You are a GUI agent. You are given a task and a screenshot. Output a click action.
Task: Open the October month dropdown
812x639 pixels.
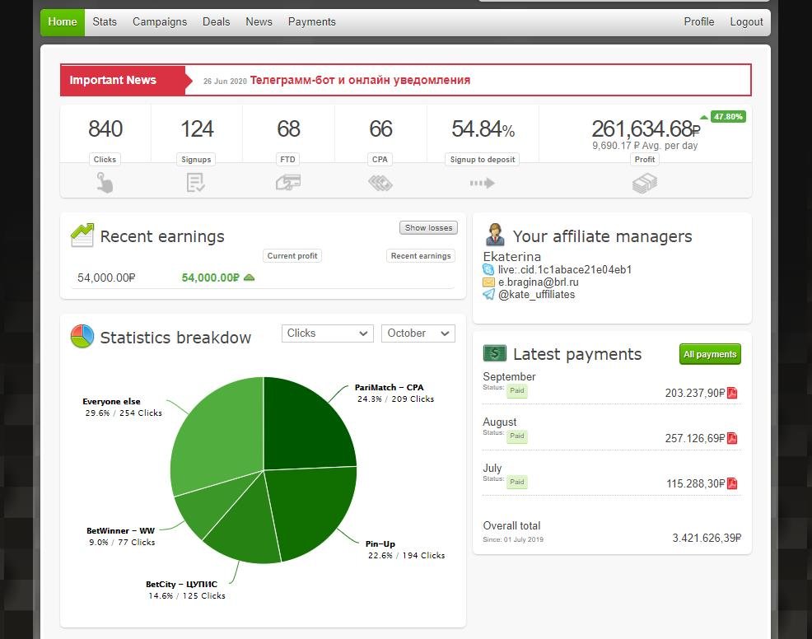[418, 333]
